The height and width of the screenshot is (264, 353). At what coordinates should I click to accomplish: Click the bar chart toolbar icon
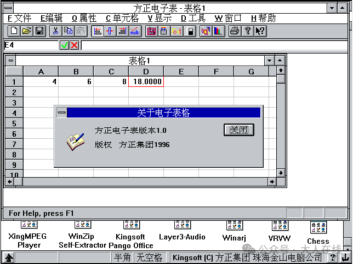[x=218, y=31]
